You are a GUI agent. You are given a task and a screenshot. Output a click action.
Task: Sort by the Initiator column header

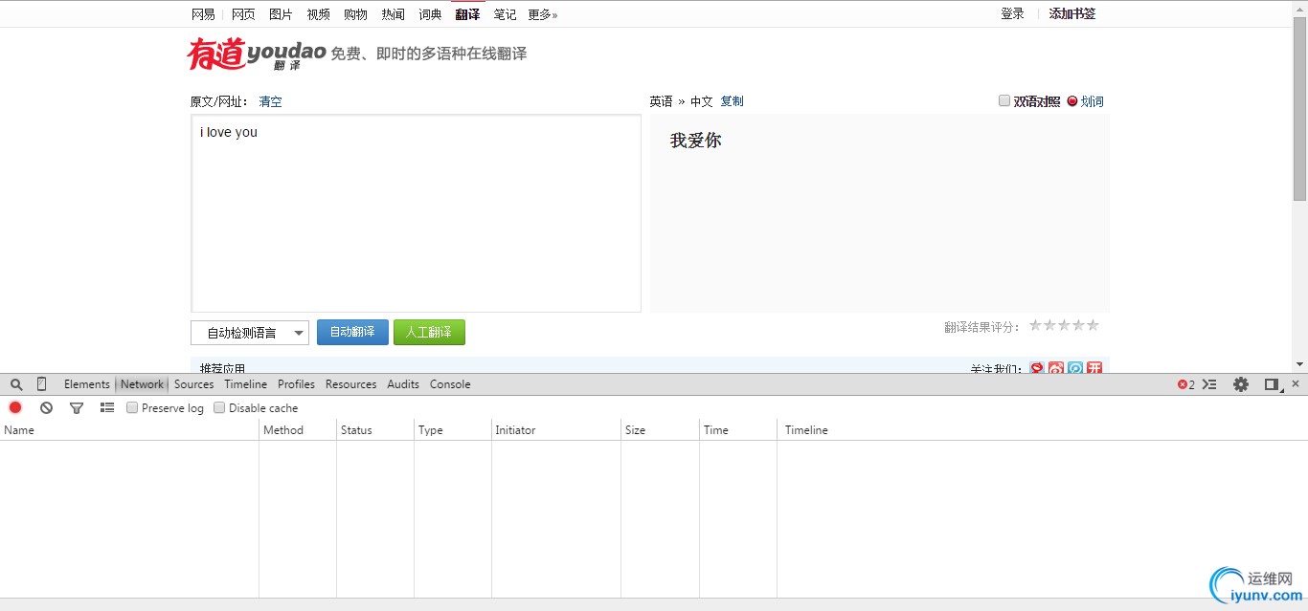coord(556,430)
